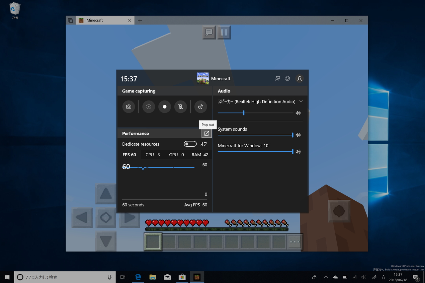
Task: Record the last 30 seconds
Action: coord(148,106)
